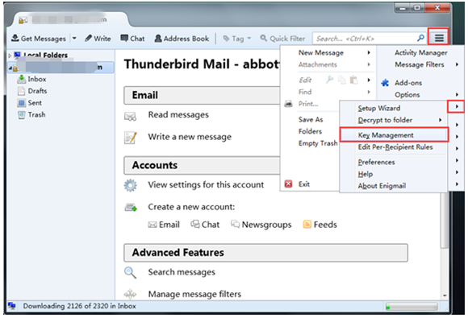Open Enigmail Preferences entry
The image size is (468, 318).
pyautogui.click(x=376, y=162)
